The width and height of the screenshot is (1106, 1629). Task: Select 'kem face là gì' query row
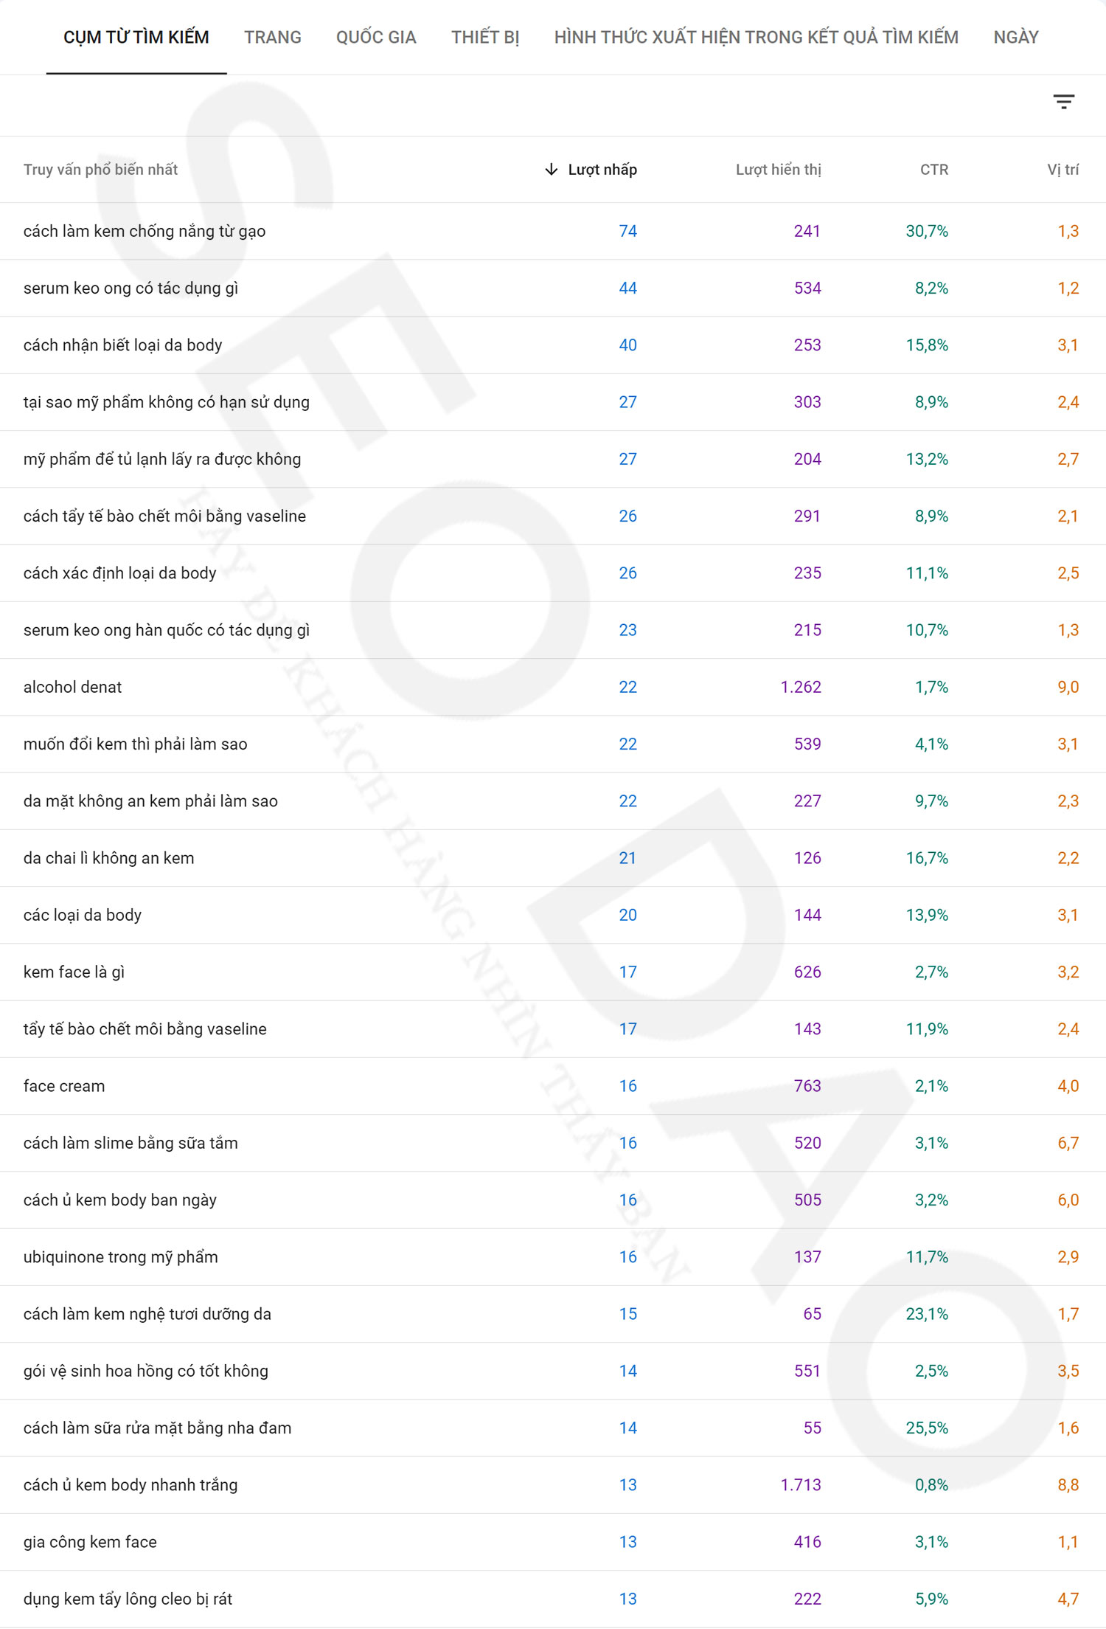click(74, 972)
